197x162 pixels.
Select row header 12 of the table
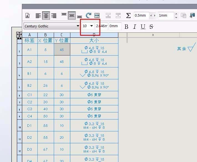click(19, 149)
